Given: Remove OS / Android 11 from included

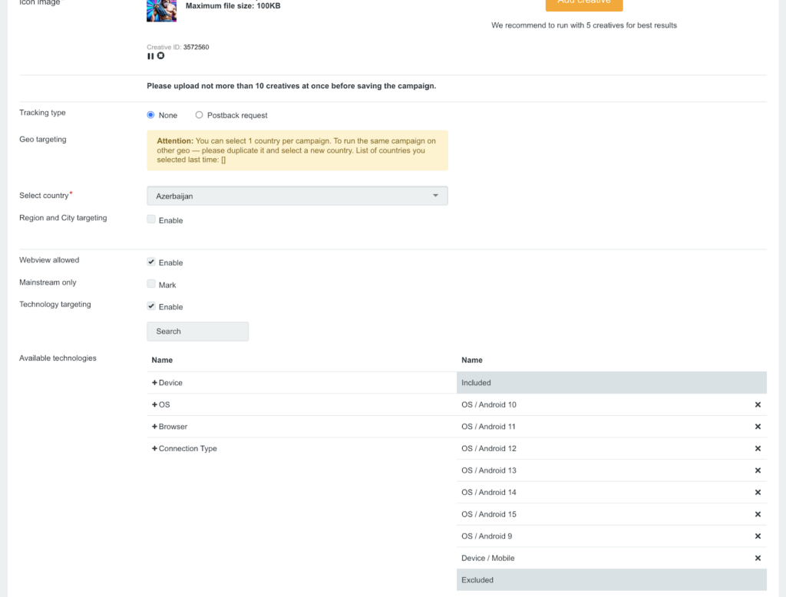Looking at the screenshot, I should pyautogui.click(x=758, y=427).
